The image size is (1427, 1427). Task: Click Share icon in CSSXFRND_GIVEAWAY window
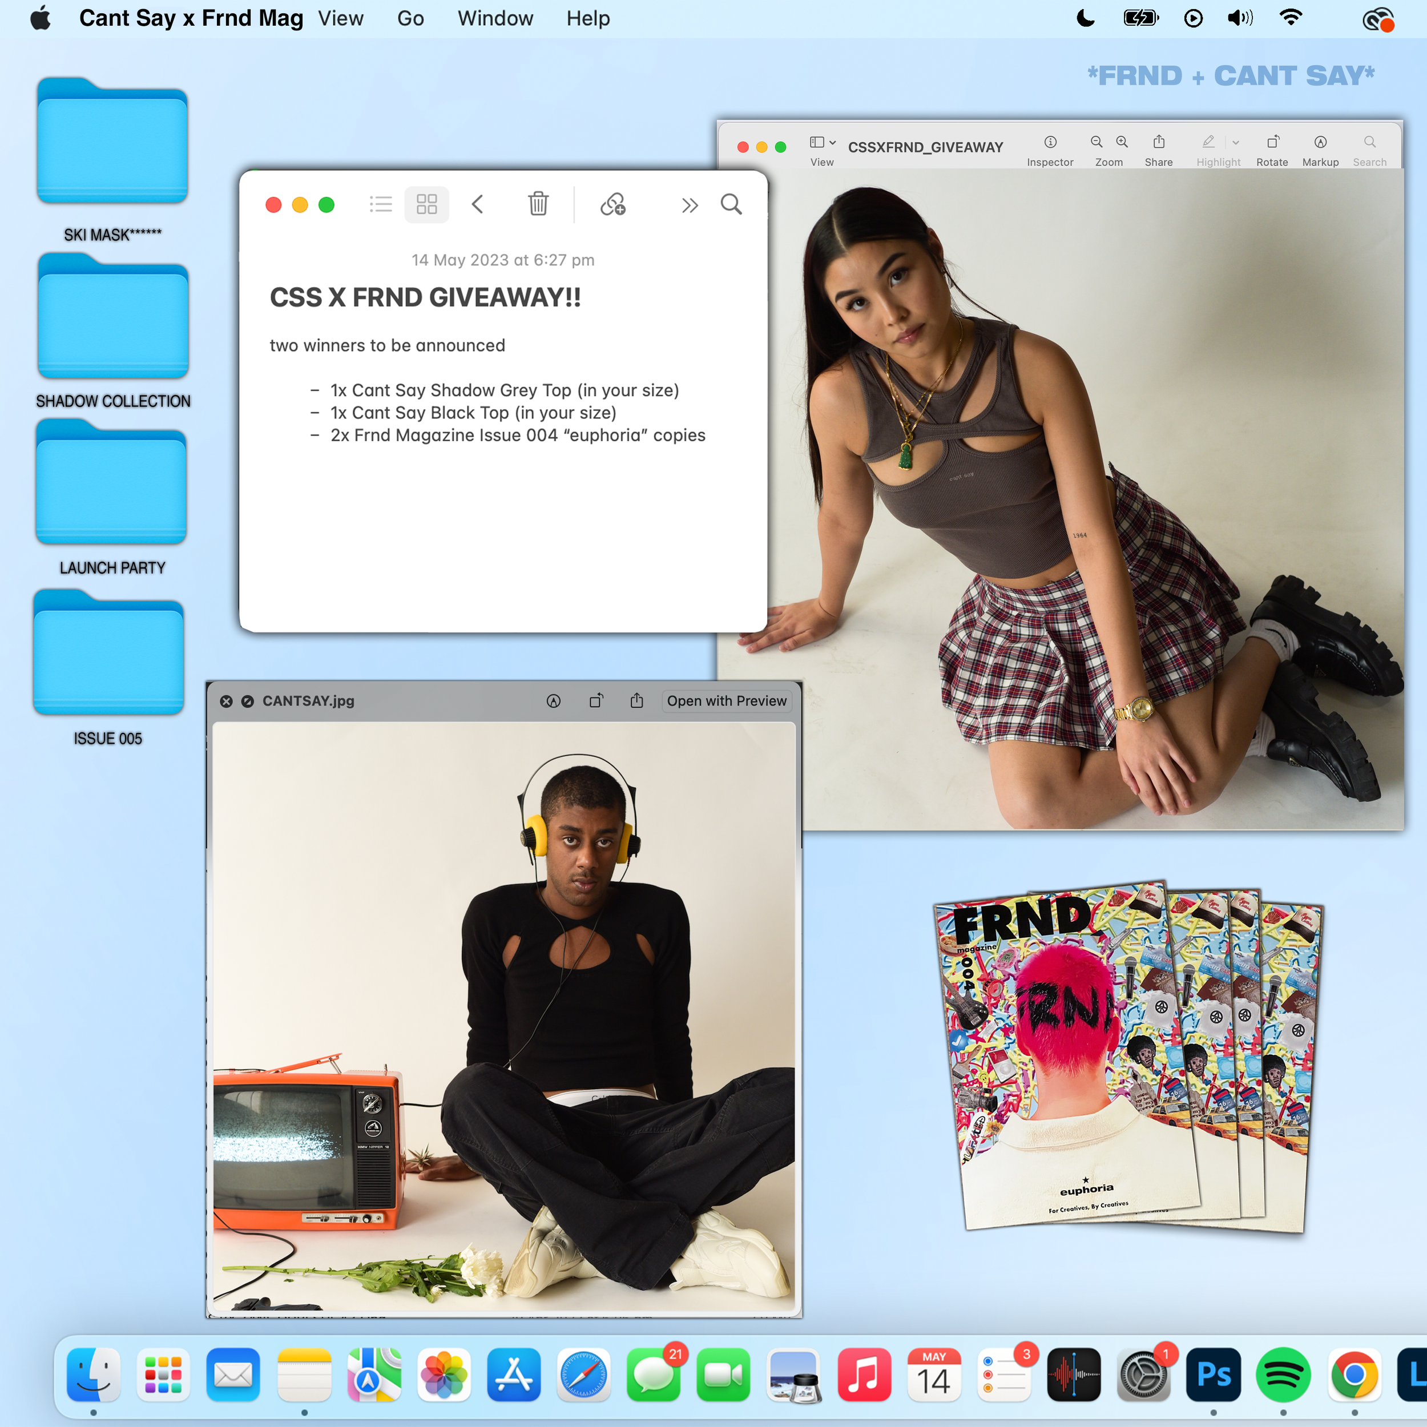(x=1158, y=142)
